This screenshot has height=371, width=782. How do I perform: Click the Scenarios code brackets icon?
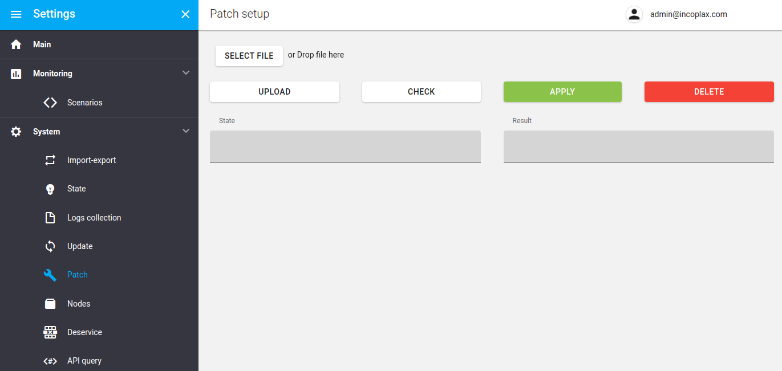[50, 103]
